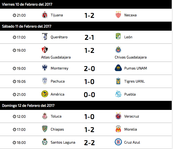Select the América 0-0 result
The height and width of the screenshot is (149, 173).
[89, 95]
